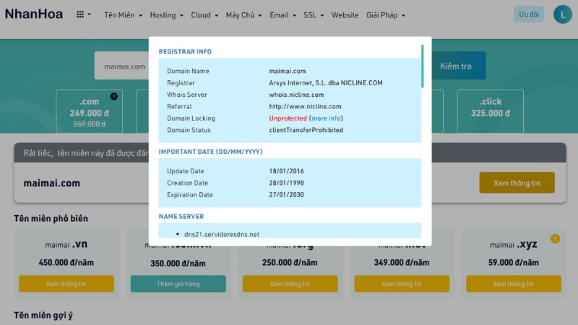Click the Domain Name value maimai.com in popup
Viewport: 578px width, 325px height.
click(x=287, y=71)
